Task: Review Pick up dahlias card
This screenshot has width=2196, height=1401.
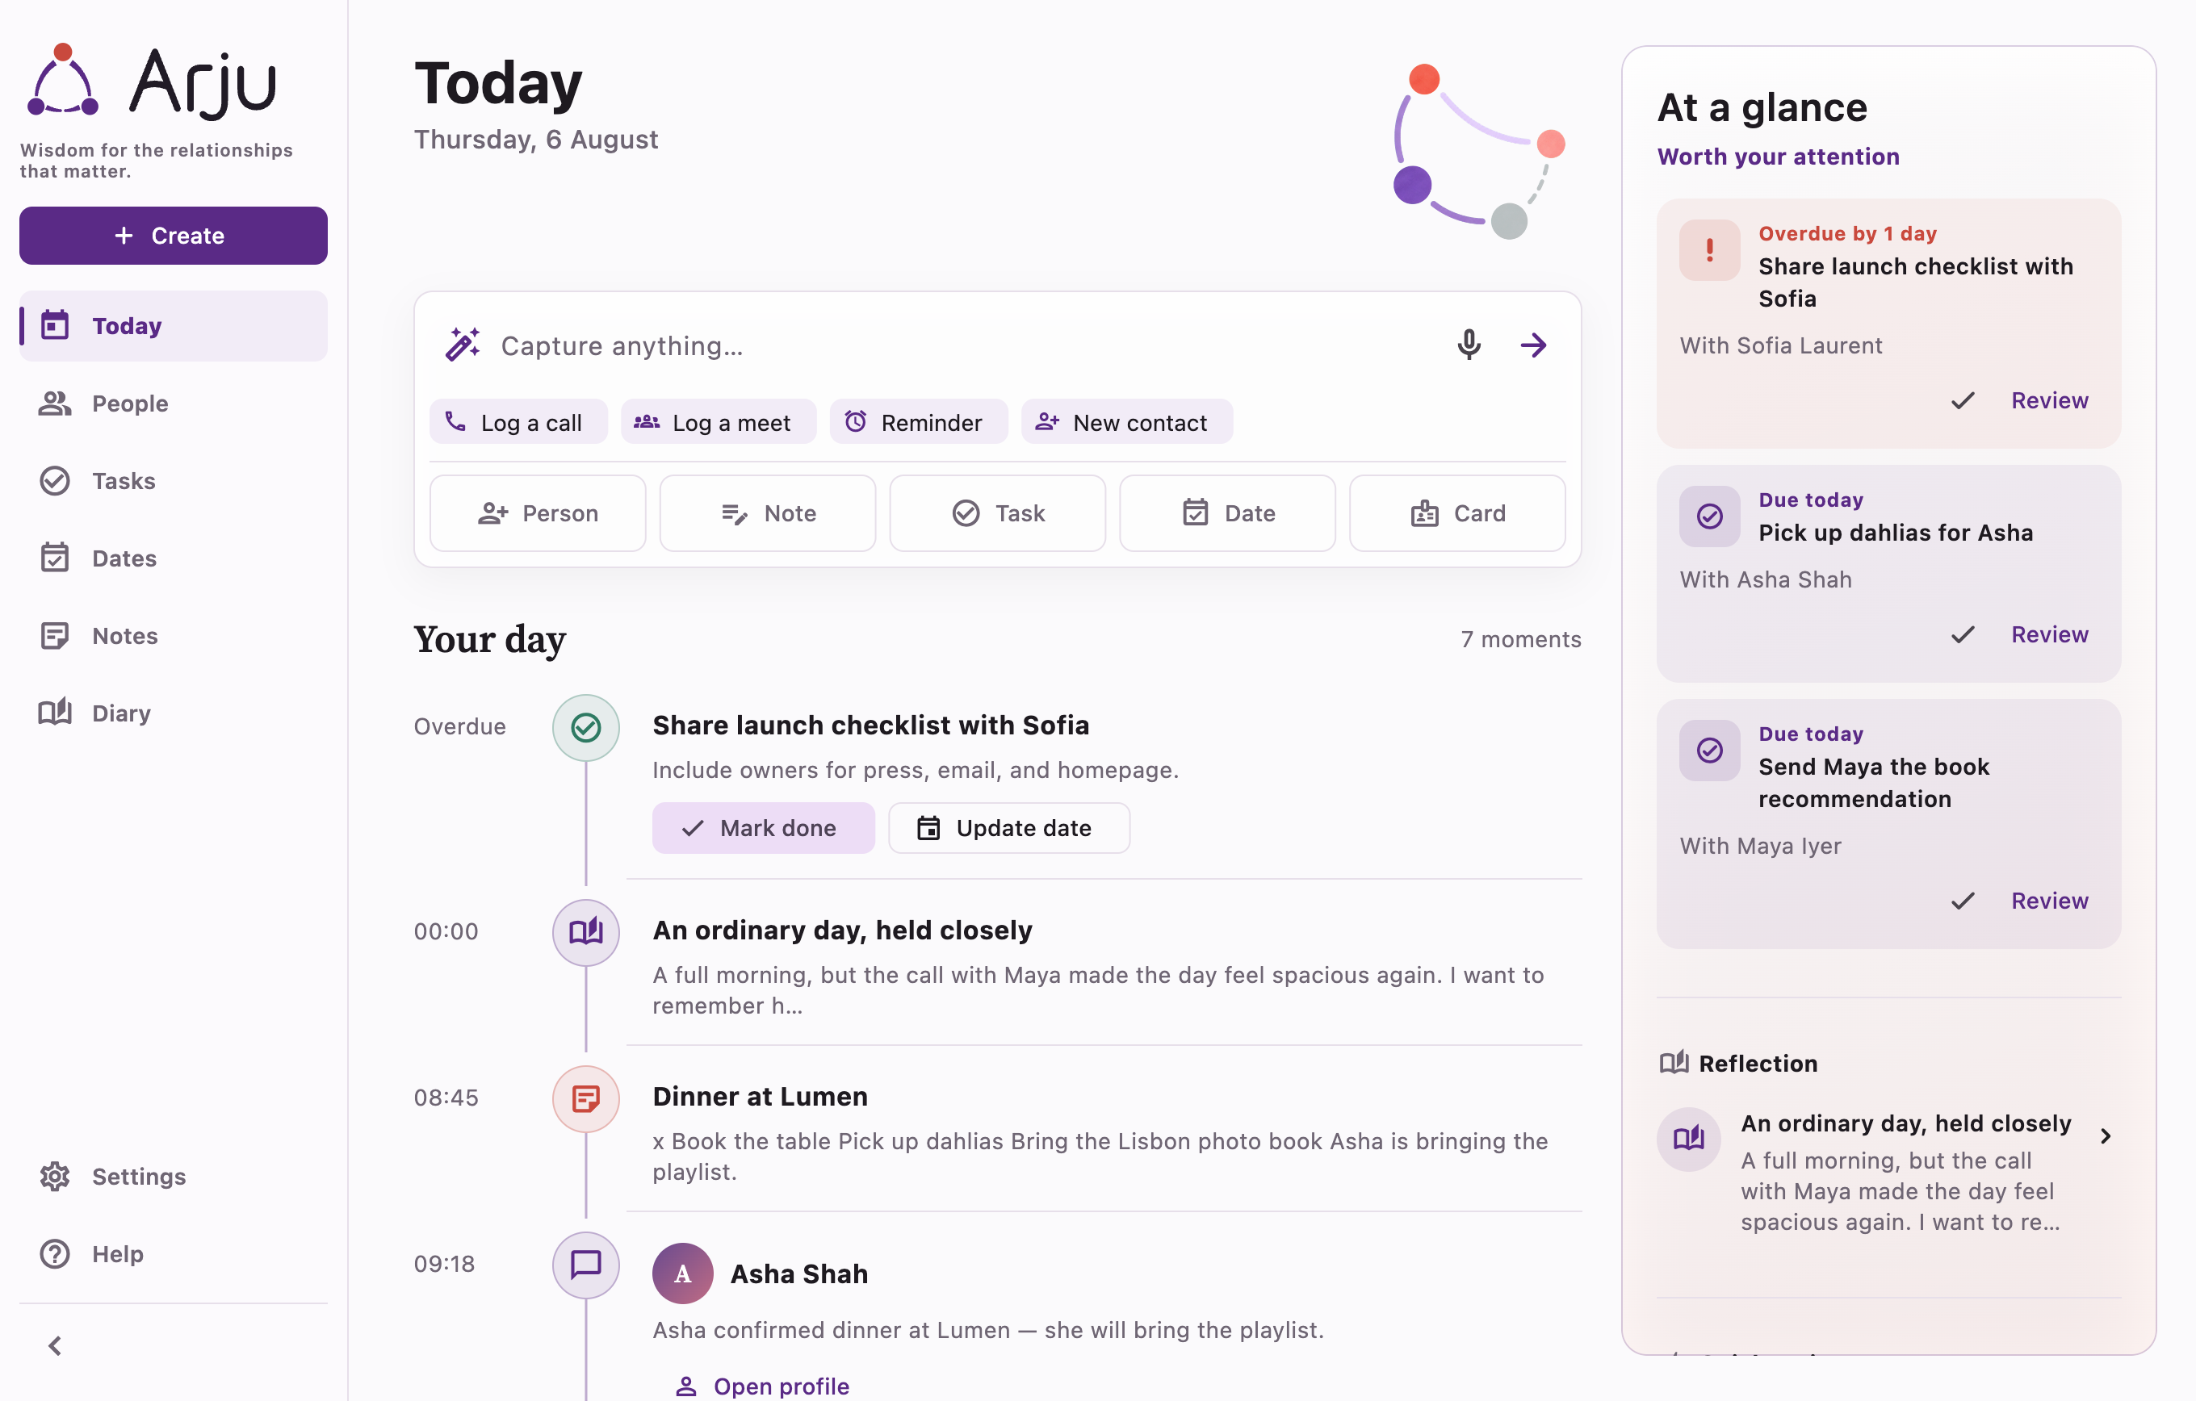Action: tap(2049, 634)
